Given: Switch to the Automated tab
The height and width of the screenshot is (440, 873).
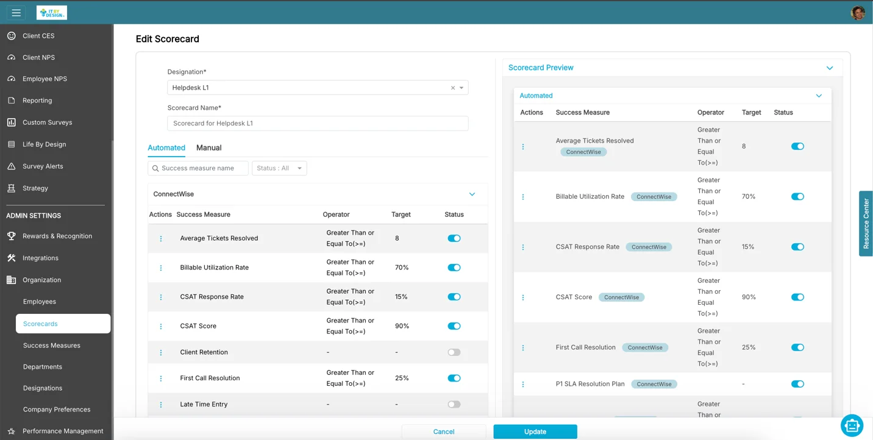Looking at the screenshot, I should 166,147.
